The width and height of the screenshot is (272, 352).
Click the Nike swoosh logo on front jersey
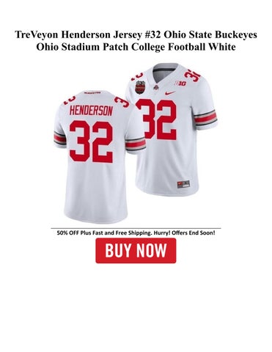pos(170,93)
